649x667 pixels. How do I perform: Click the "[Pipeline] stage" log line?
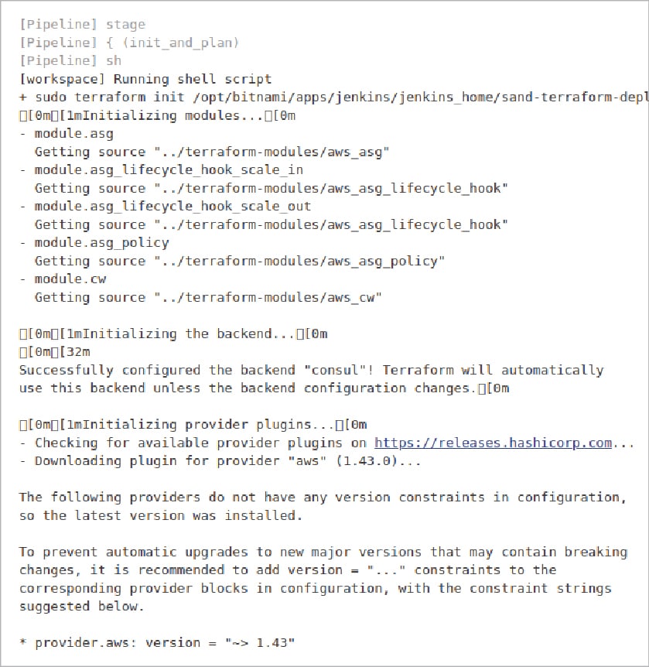click(82, 25)
